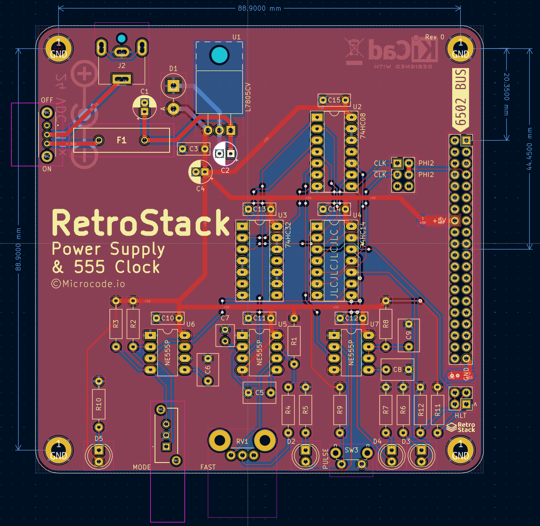
Task: Click the 88.9000 mm horizontal dimension label
Action: pyautogui.click(x=259, y=8)
